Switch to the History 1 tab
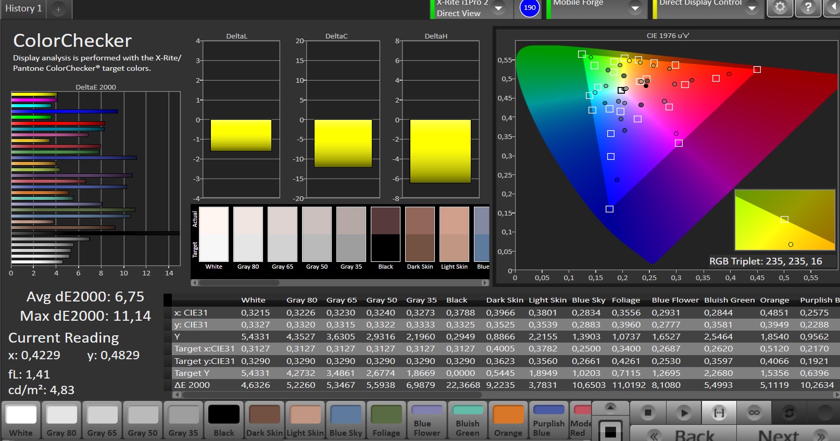This screenshot has width=840, height=441. coord(23,9)
